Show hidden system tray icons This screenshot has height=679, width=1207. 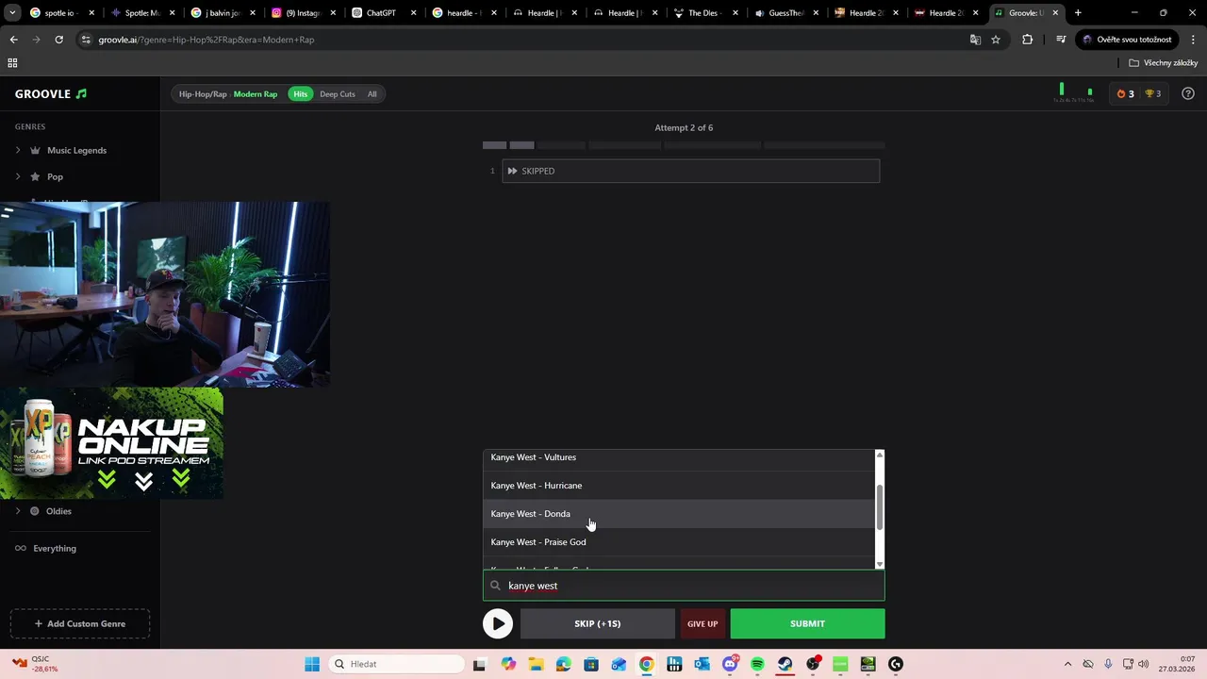pyautogui.click(x=1067, y=664)
